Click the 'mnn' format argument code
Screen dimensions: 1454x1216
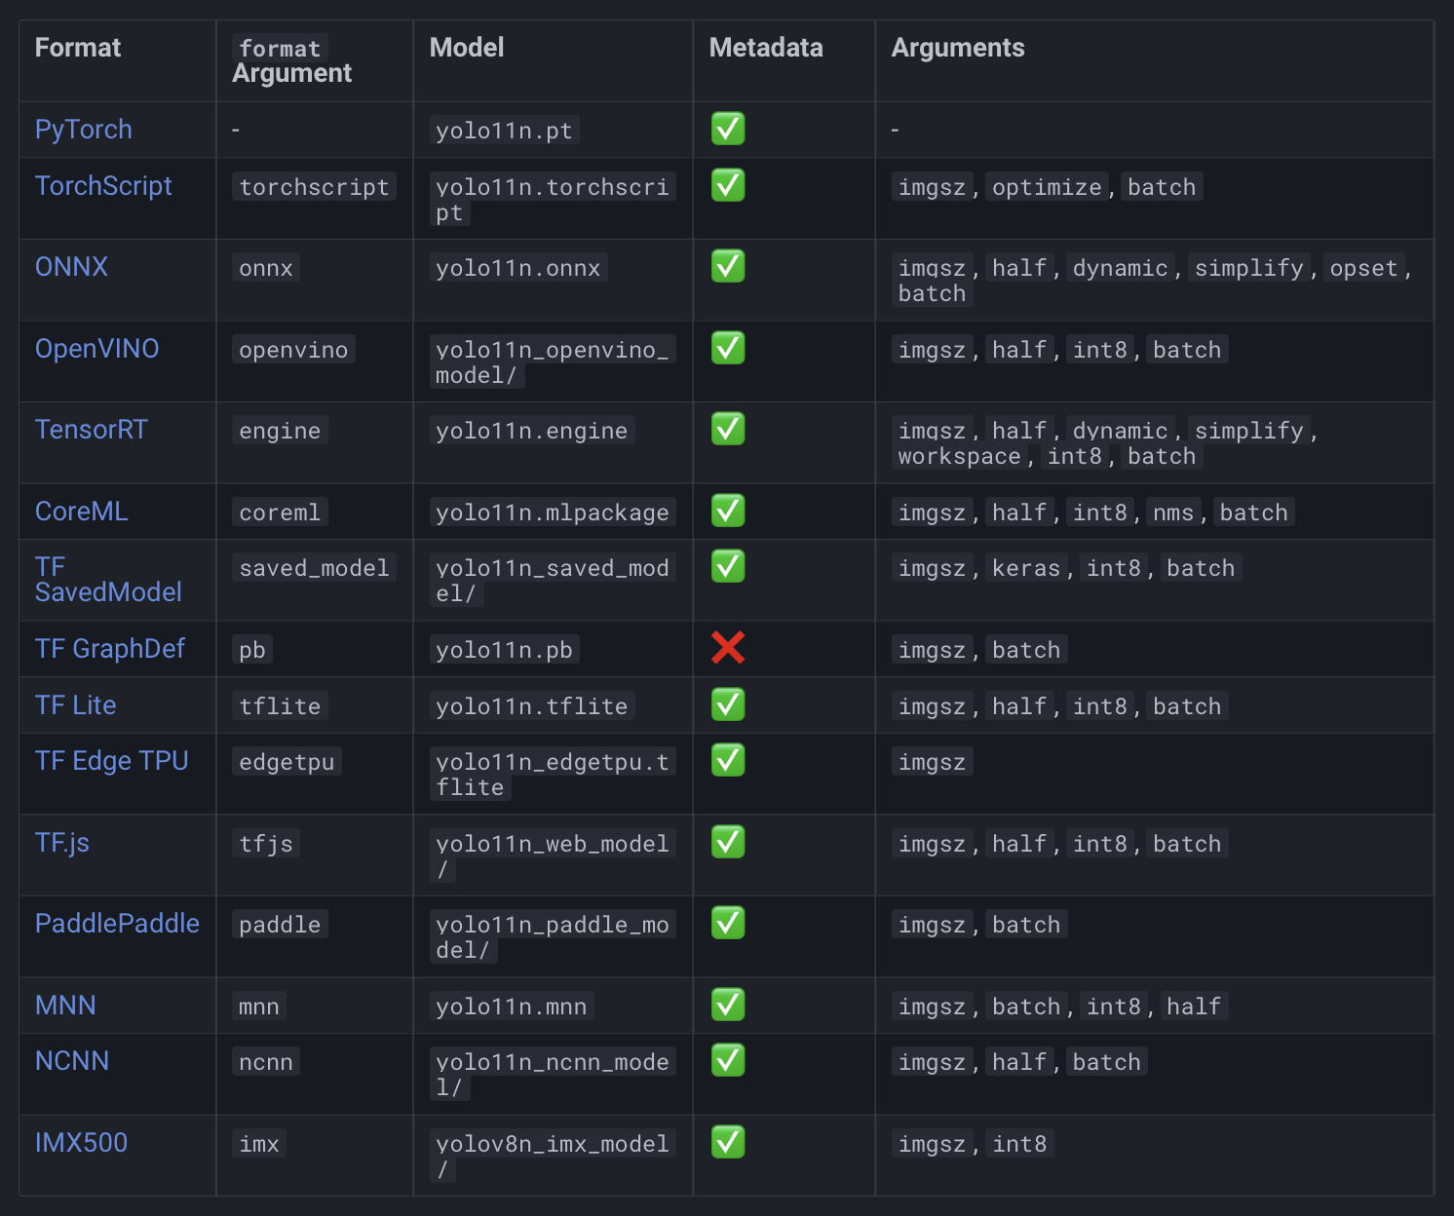(x=259, y=1007)
